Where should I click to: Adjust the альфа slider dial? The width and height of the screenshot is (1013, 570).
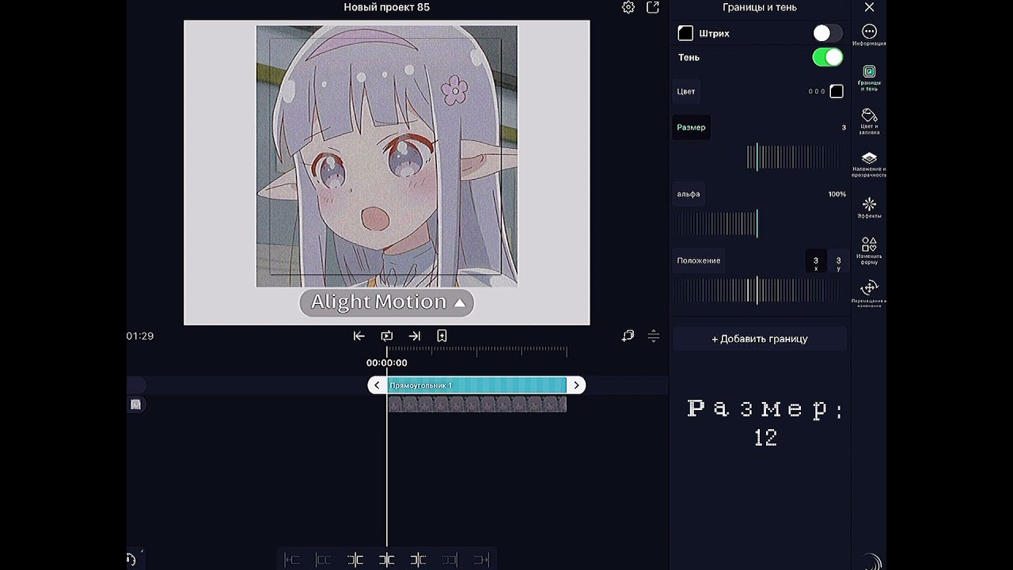click(x=715, y=223)
